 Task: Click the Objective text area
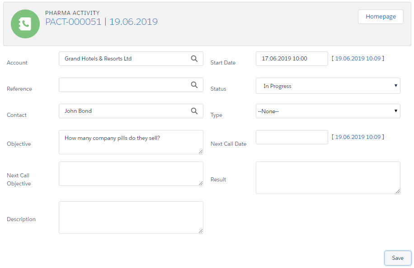pos(131,142)
